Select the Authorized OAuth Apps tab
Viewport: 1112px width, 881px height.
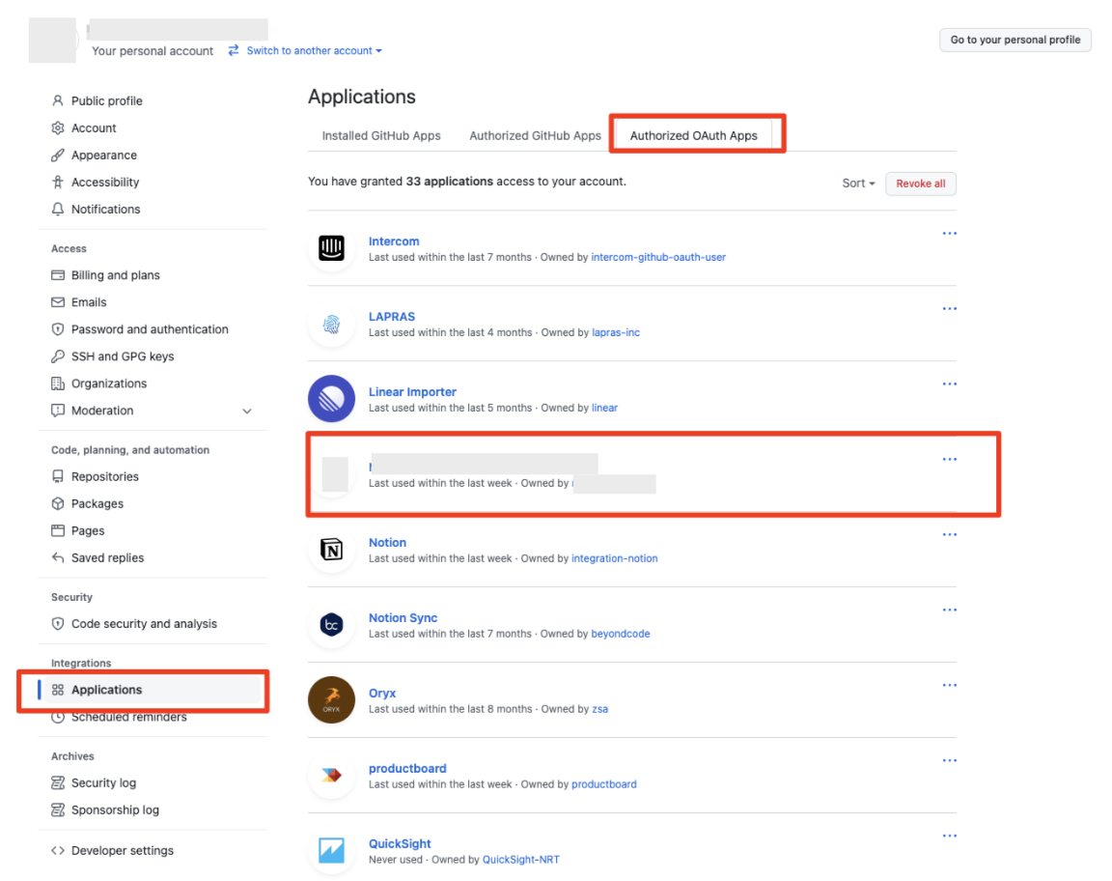point(694,135)
